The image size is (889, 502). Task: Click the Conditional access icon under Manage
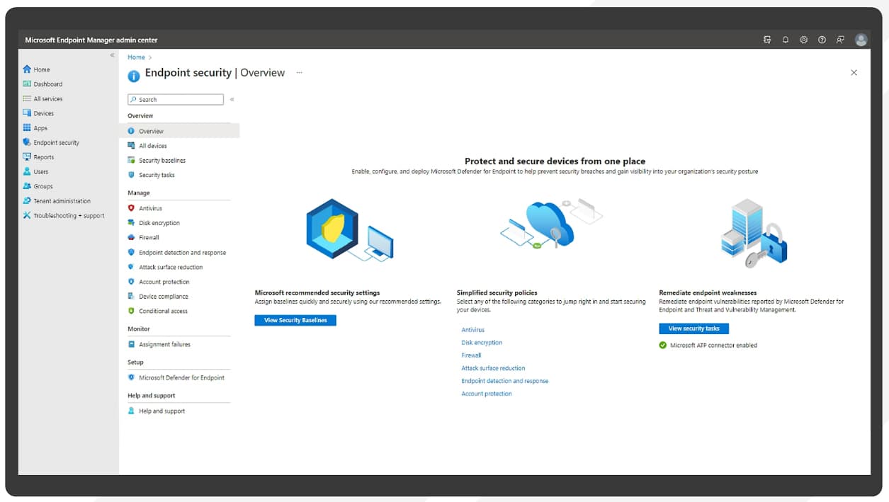(130, 309)
